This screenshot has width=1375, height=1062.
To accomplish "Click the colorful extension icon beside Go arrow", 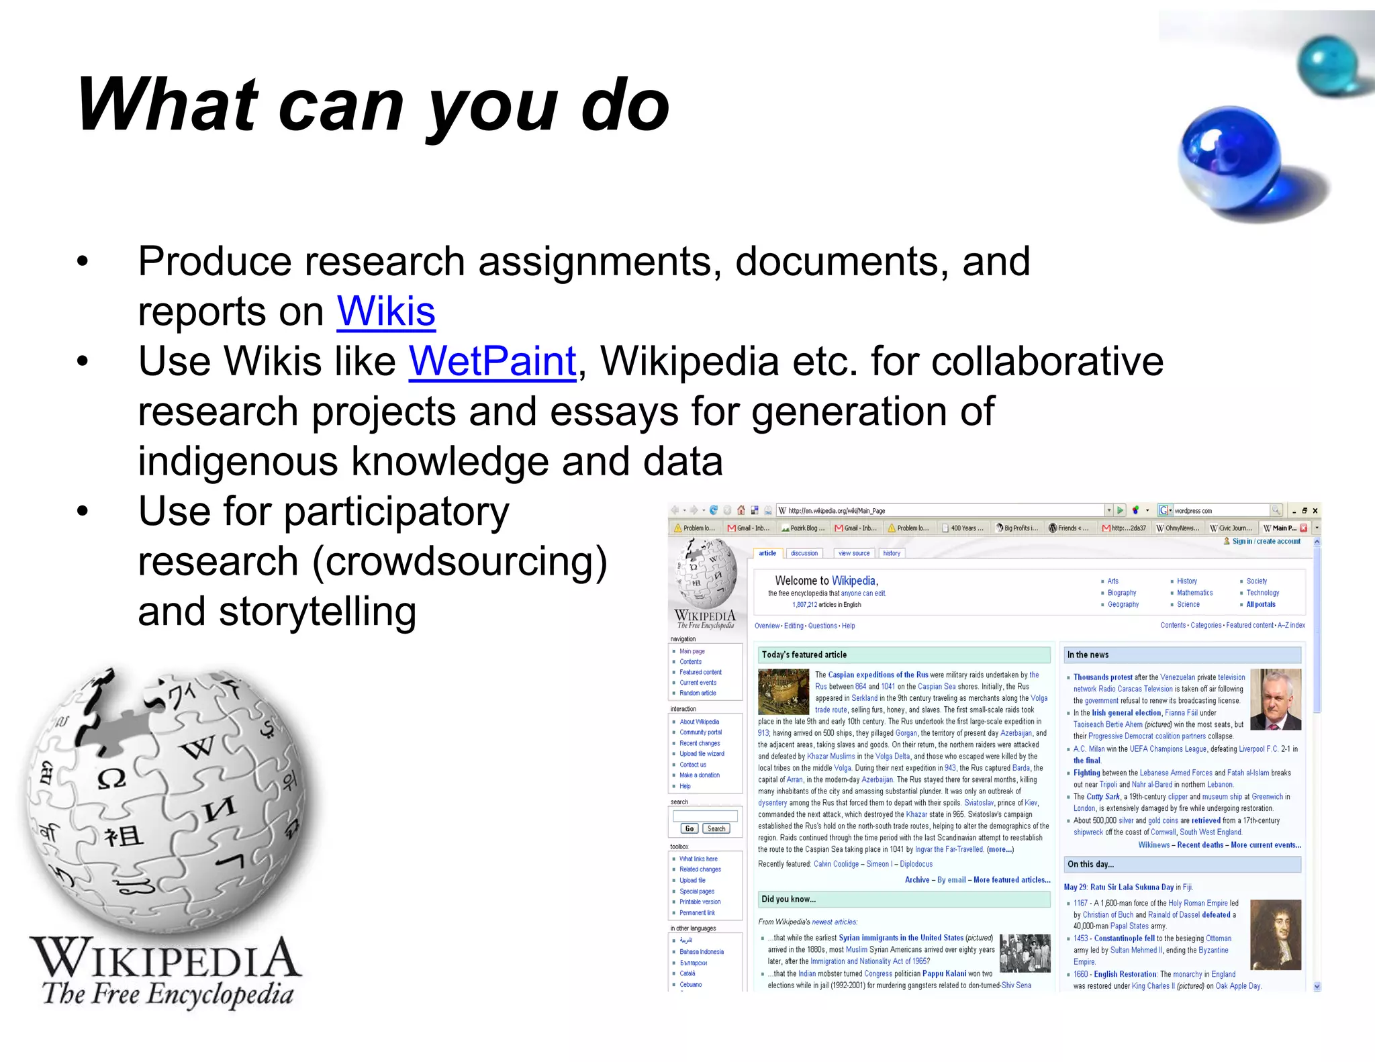I will pyautogui.click(x=1135, y=510).
